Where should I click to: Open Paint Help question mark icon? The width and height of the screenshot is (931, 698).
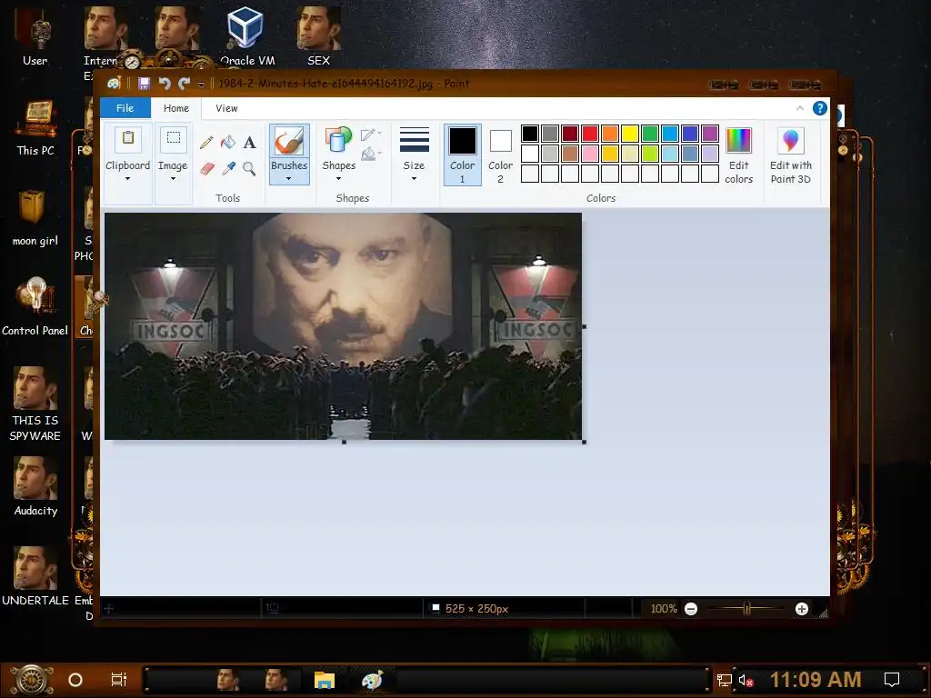point(819,108)
